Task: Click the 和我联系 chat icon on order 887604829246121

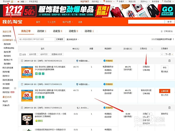Action: (x=108, y=61)
